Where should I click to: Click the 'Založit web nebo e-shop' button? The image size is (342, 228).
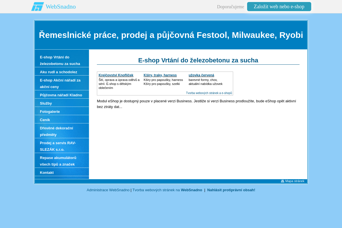click(279, 6)
